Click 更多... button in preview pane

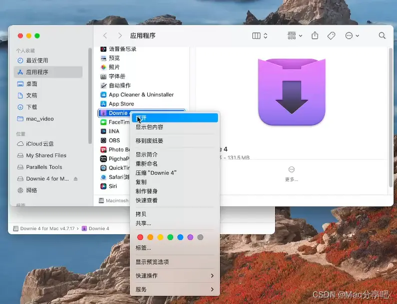coord(292,174)
